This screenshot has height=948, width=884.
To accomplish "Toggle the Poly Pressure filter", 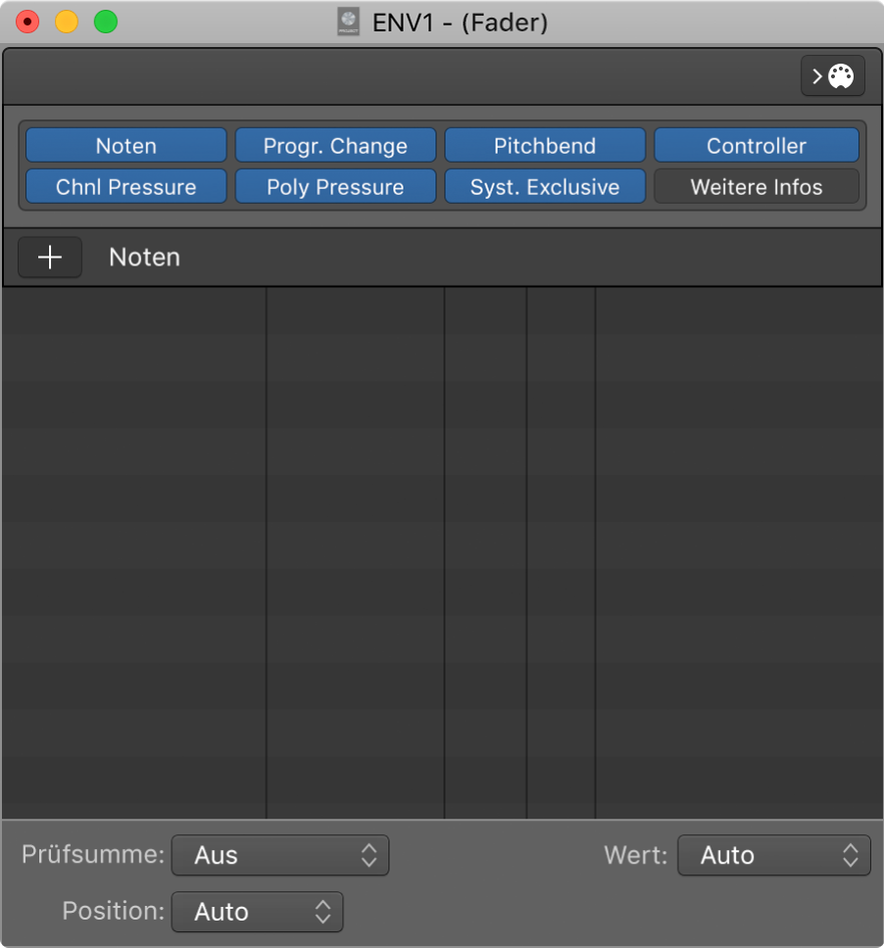I will pyautogui.click(x=335, y=187).
